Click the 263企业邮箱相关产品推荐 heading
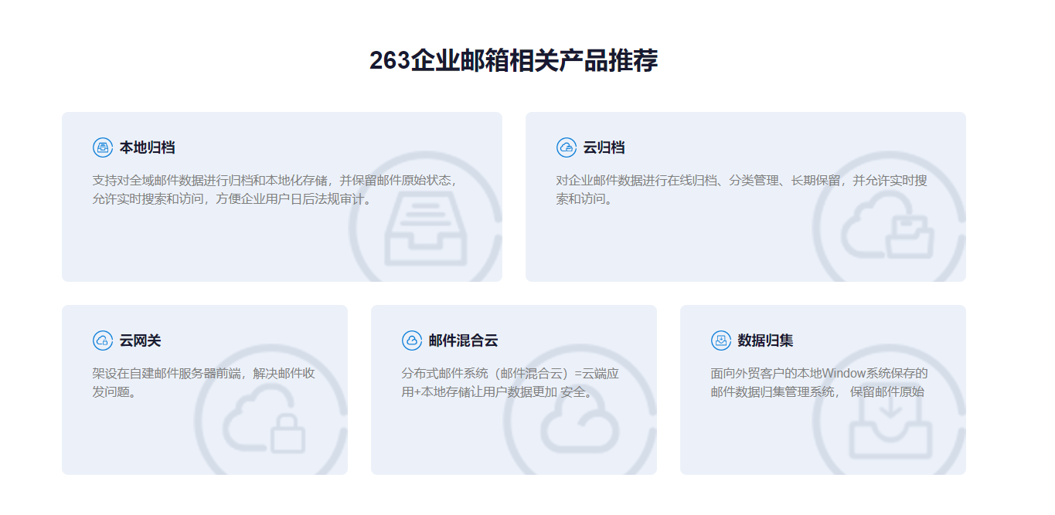 coord(513,60)
